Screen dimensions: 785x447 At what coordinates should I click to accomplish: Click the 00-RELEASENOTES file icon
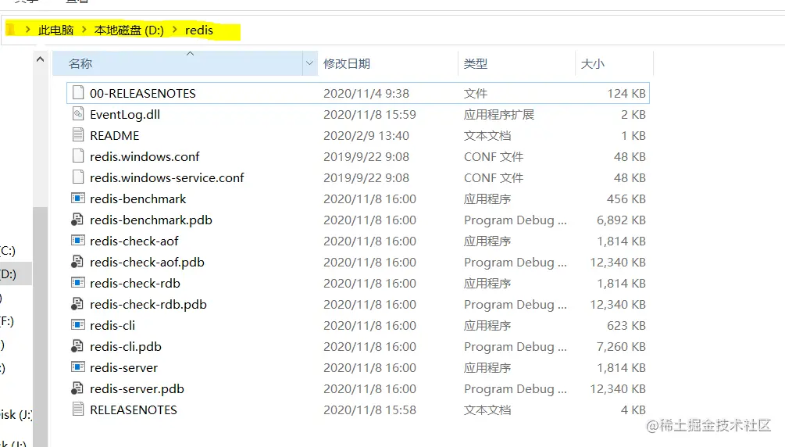coord(77,93)
